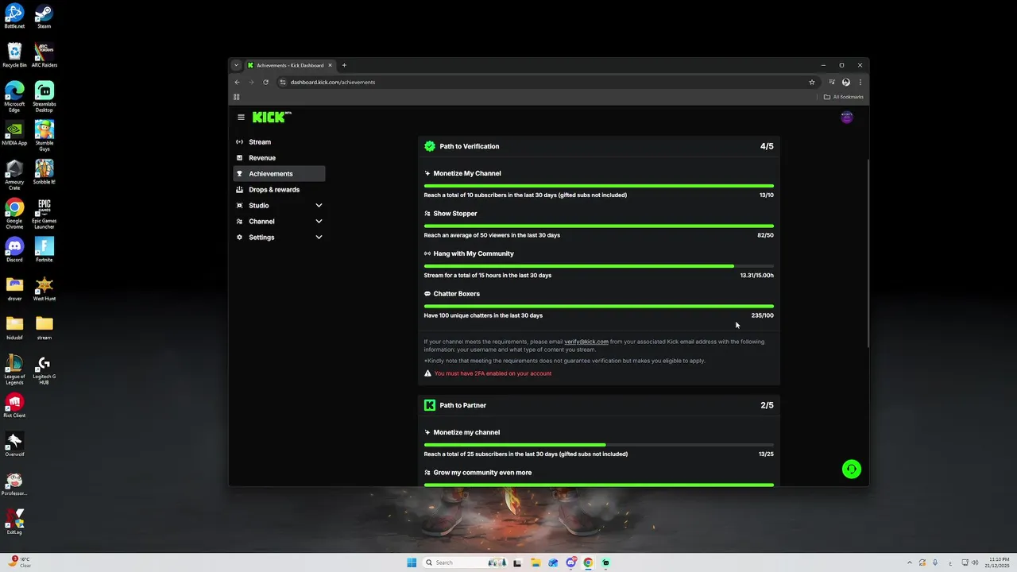Open Chrome from the taskbar
This screenshot has height=572, width=1017.
[x=588, y=562]
